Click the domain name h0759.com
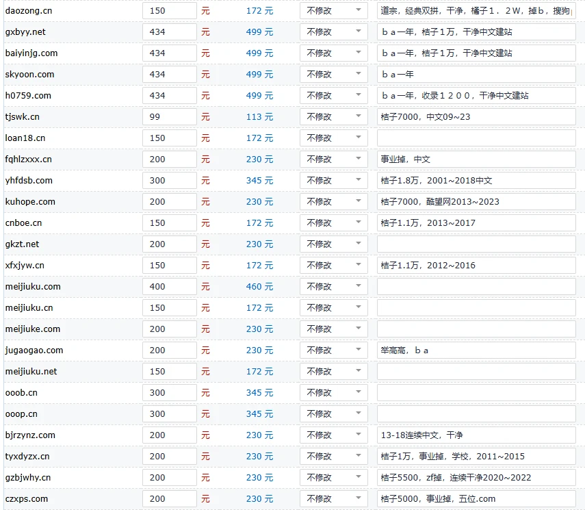 28,95
